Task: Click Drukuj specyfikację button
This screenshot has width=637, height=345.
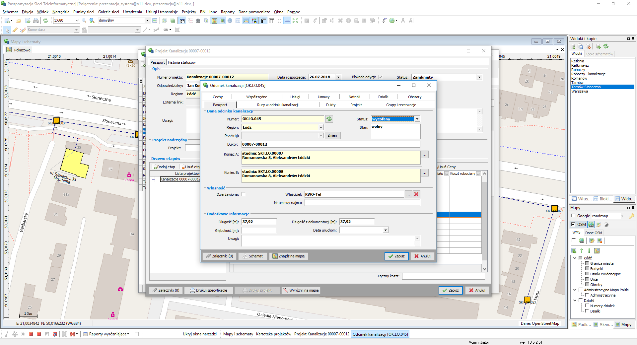Action: [x=208, y=290]
